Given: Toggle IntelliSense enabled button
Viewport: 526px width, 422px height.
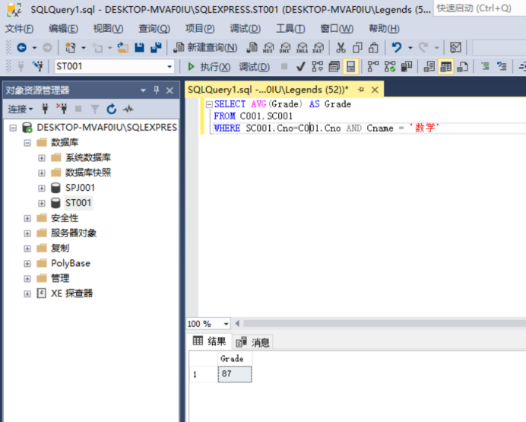Looking at the screenshot, I should [350, 66].
